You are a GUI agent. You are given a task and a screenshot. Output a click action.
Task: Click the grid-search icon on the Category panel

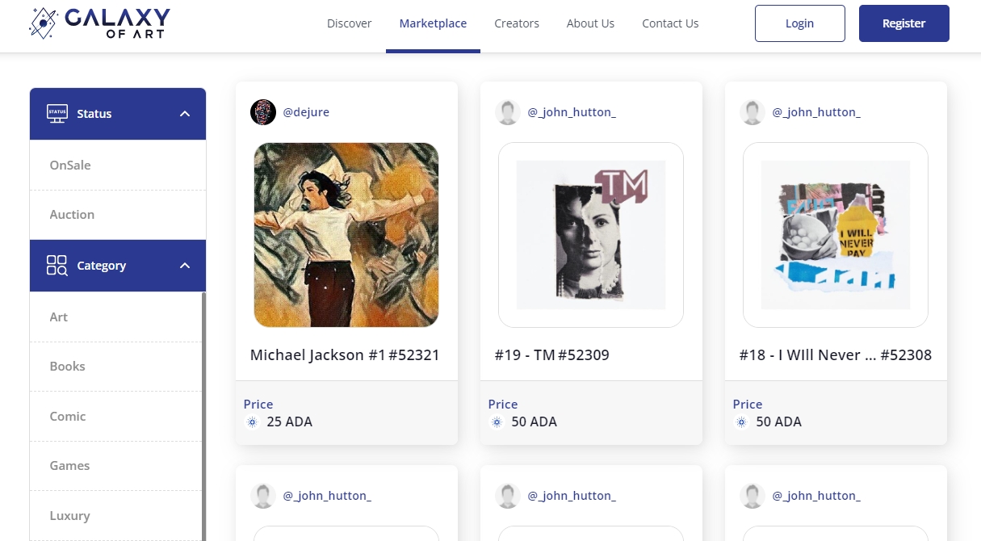click(x=55, y=265)
